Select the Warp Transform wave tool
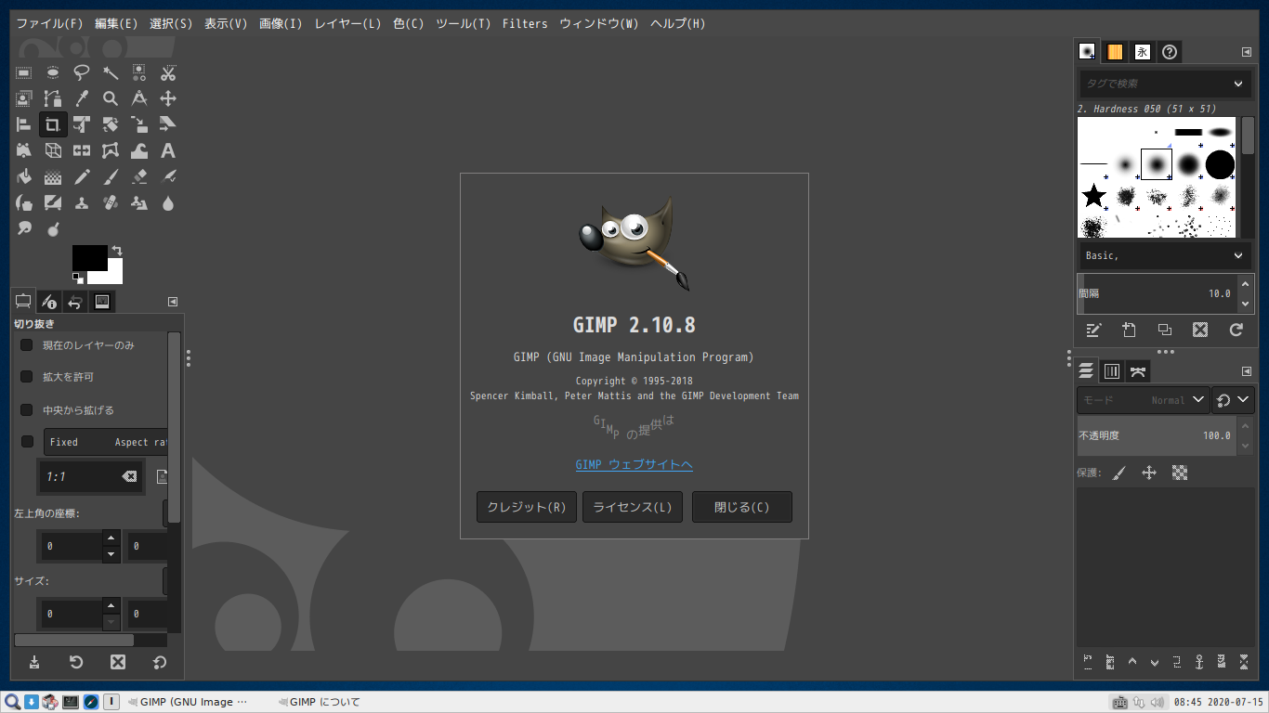 (139, 150)
